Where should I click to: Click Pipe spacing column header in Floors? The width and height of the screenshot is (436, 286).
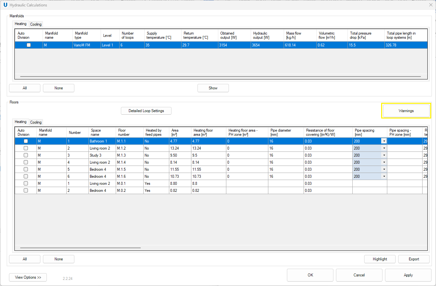tap(370, 133)
